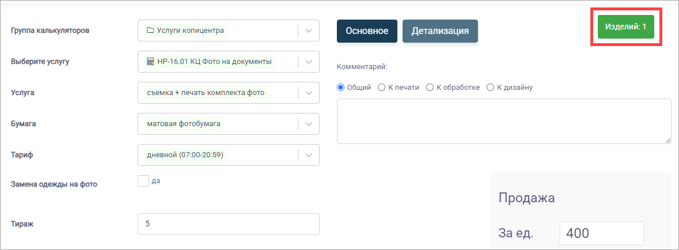The width and height of the screenshot is (679, 250).
Task: Focus the Тираж quantity field
Action: tap(229, 224)
